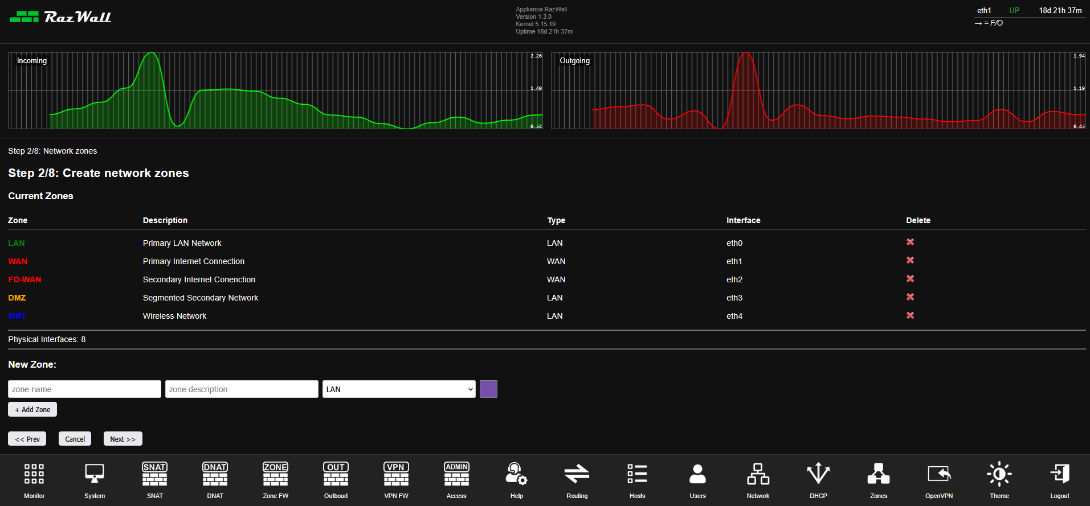Click 'Wireless Network' description
The image size is (1090, 506).
click(x=174, y=316)
